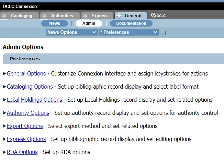Viewport: 224px width, 161px height.
Task: Click the triangle bullet beside Authority Options
Action: 4,113
